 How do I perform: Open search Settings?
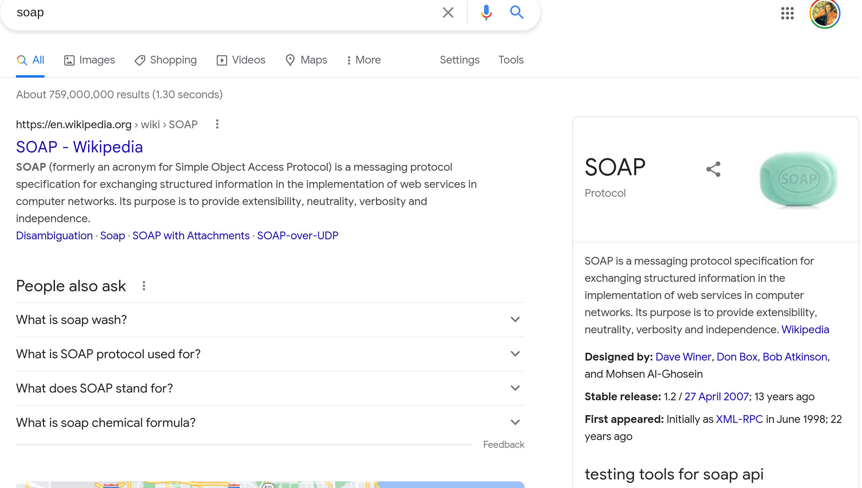(x=459, y=60)
